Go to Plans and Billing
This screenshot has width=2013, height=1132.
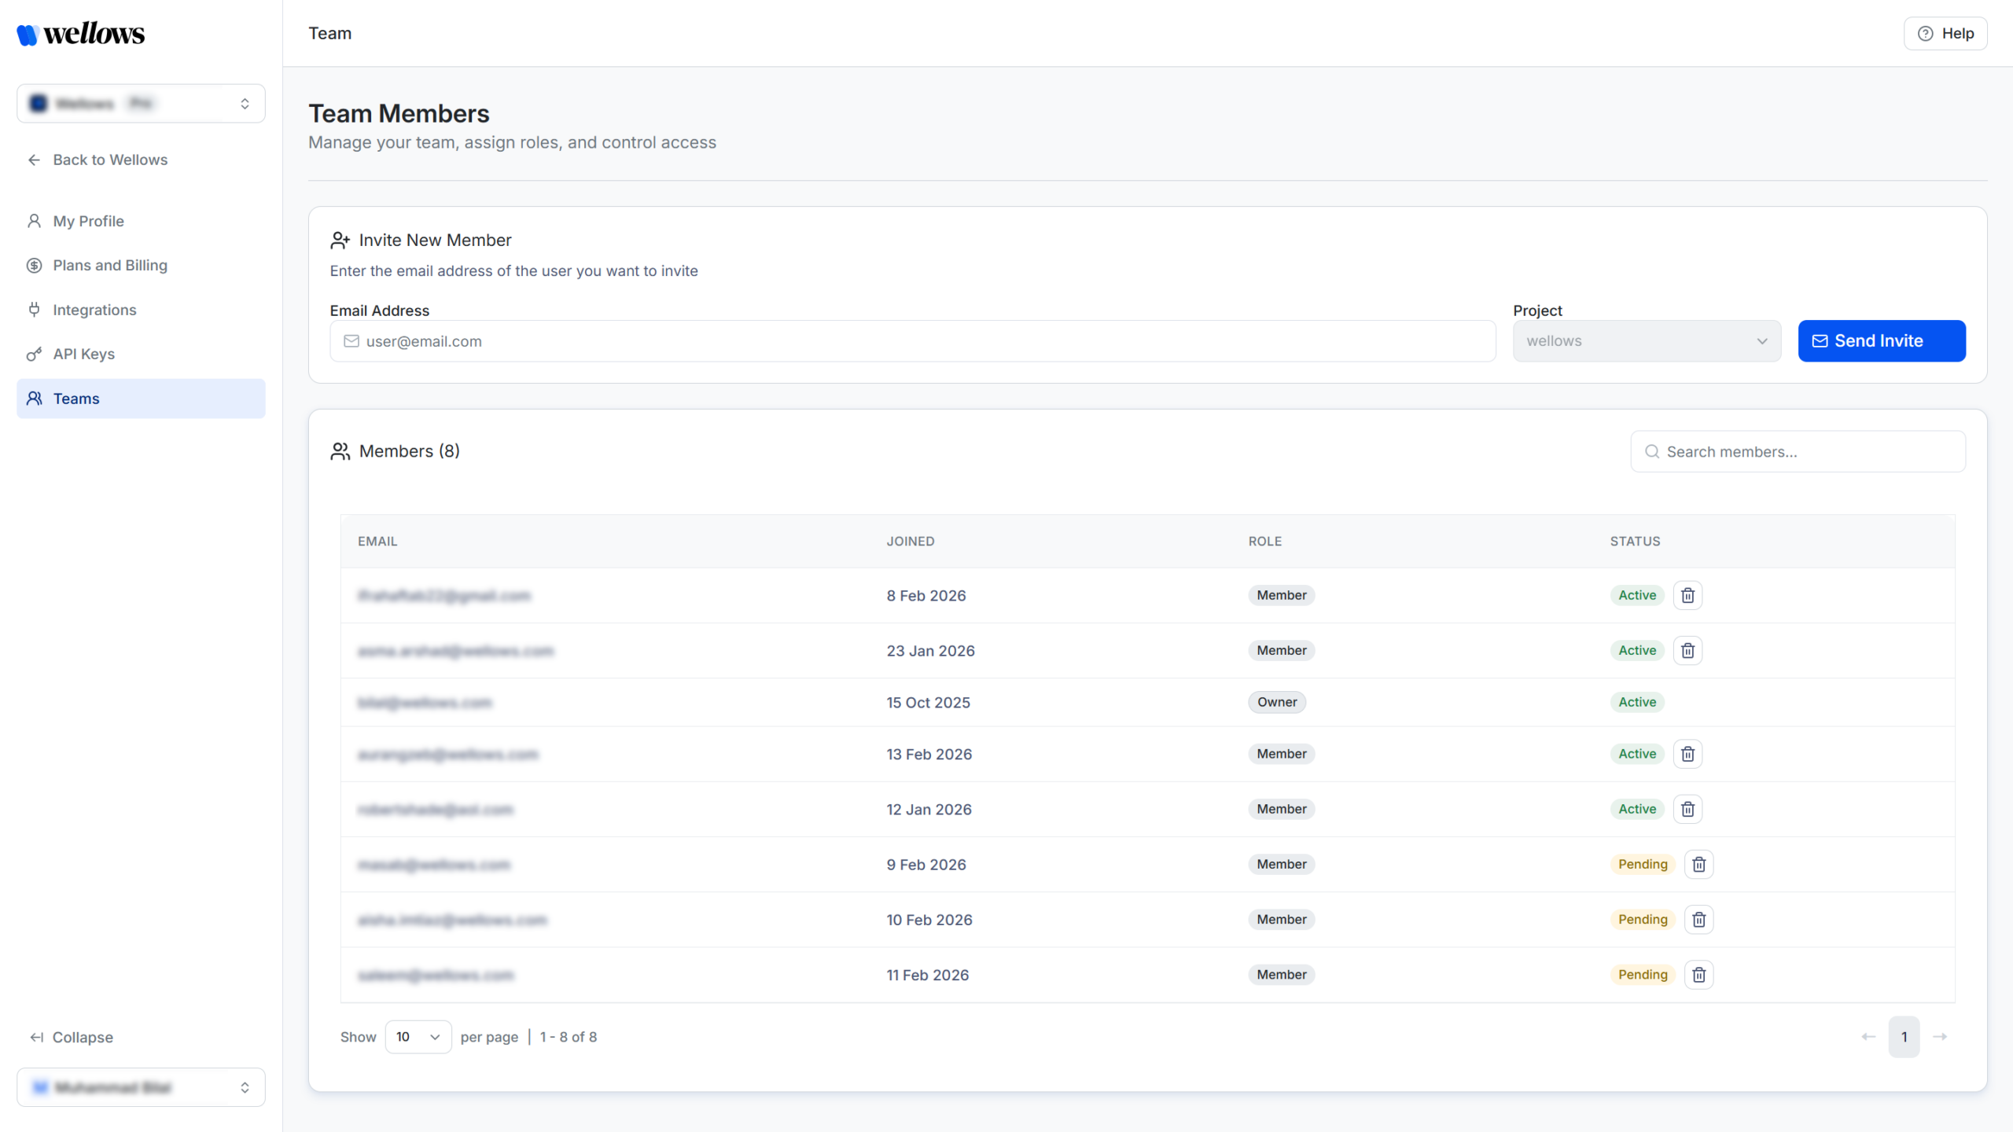click(110, 265)
